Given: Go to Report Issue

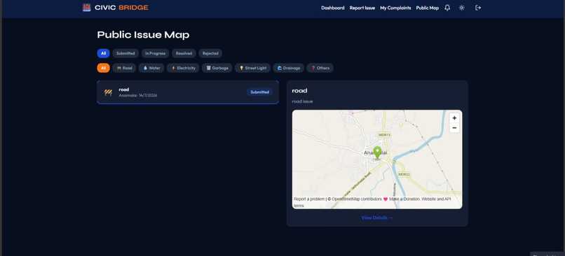Looking at the screenshot, I should [362, 8].
